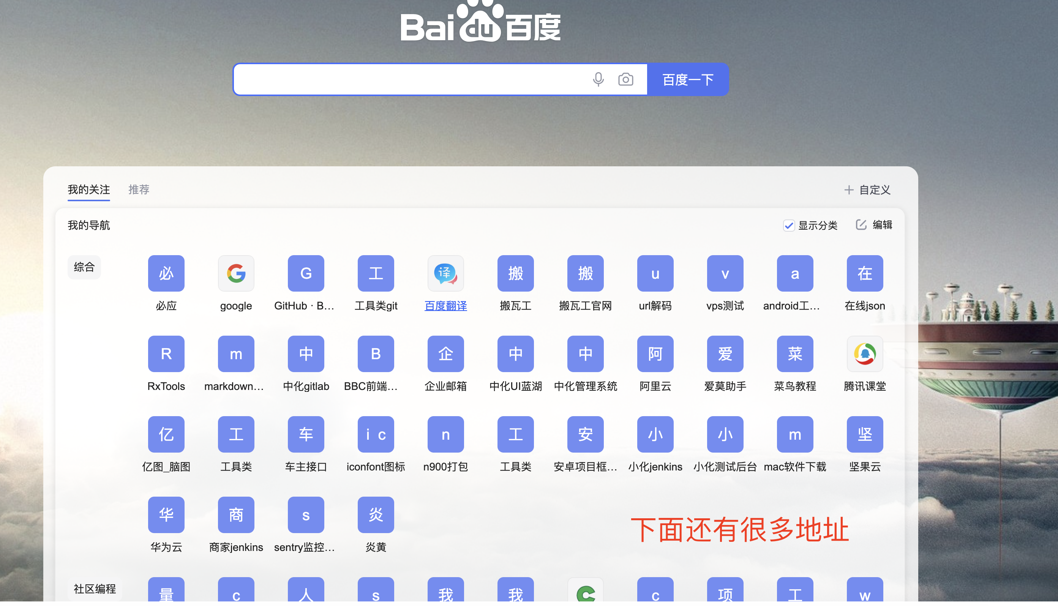
Task: Click the camera image search icon
Action: pyautogui.click(x=625, y=79)
